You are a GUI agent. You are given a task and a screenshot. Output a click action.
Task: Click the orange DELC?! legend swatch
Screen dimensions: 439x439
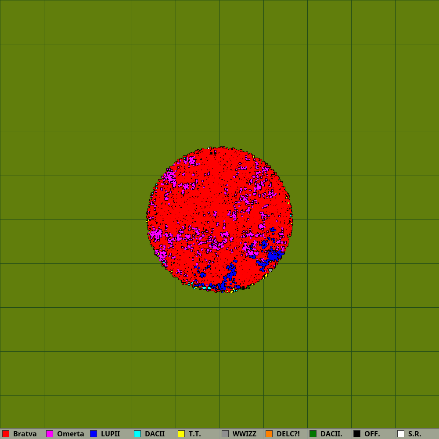point(269,434)
